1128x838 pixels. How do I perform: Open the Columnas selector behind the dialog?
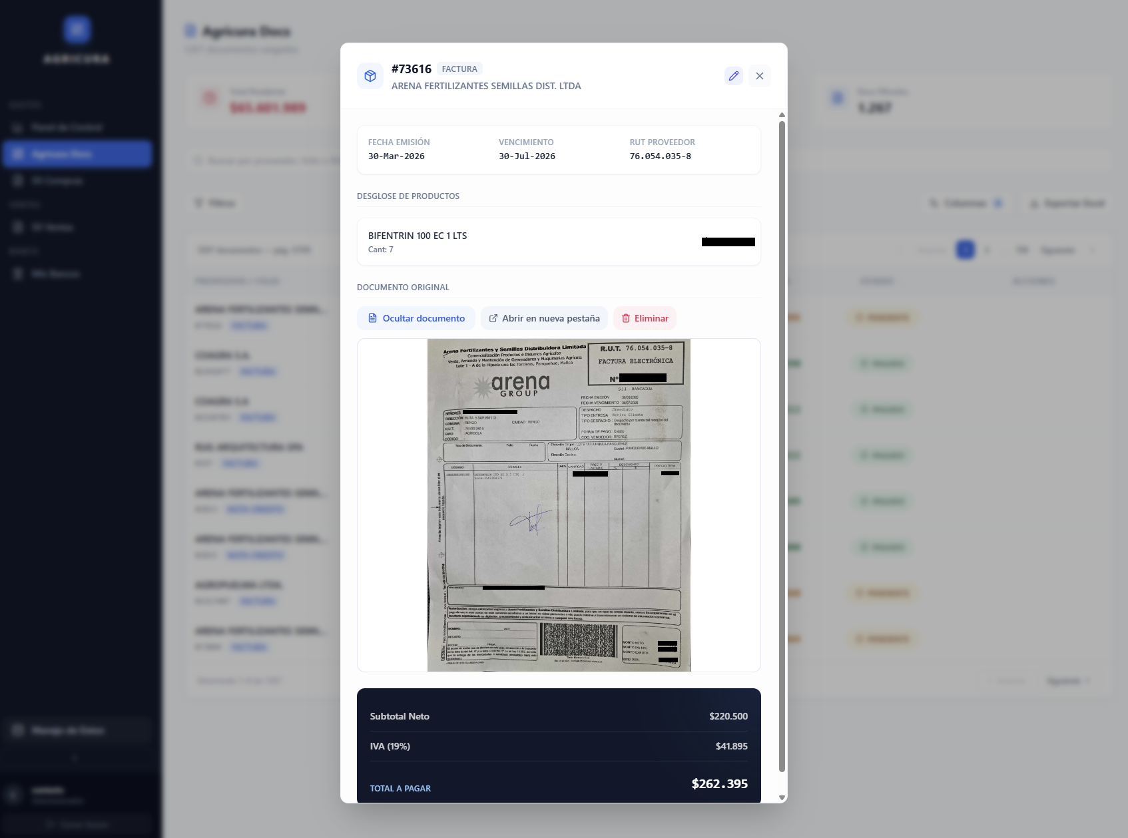(966, 203)
